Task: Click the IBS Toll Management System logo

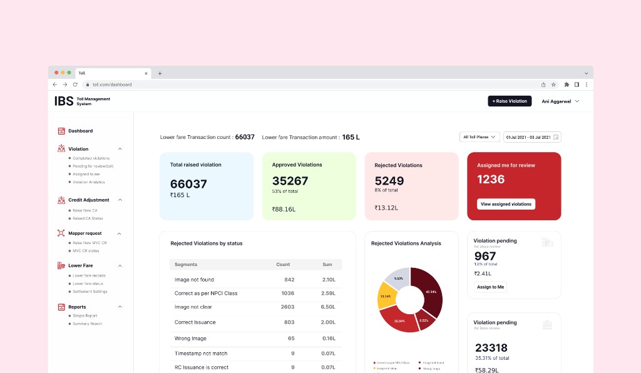Action: 82,101
